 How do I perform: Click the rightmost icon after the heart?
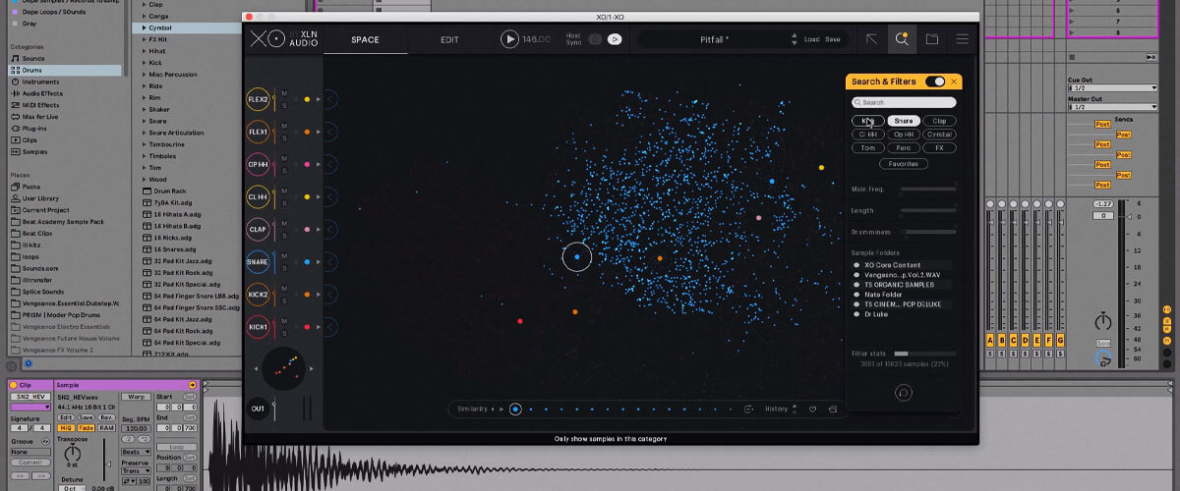click(832, 409)
